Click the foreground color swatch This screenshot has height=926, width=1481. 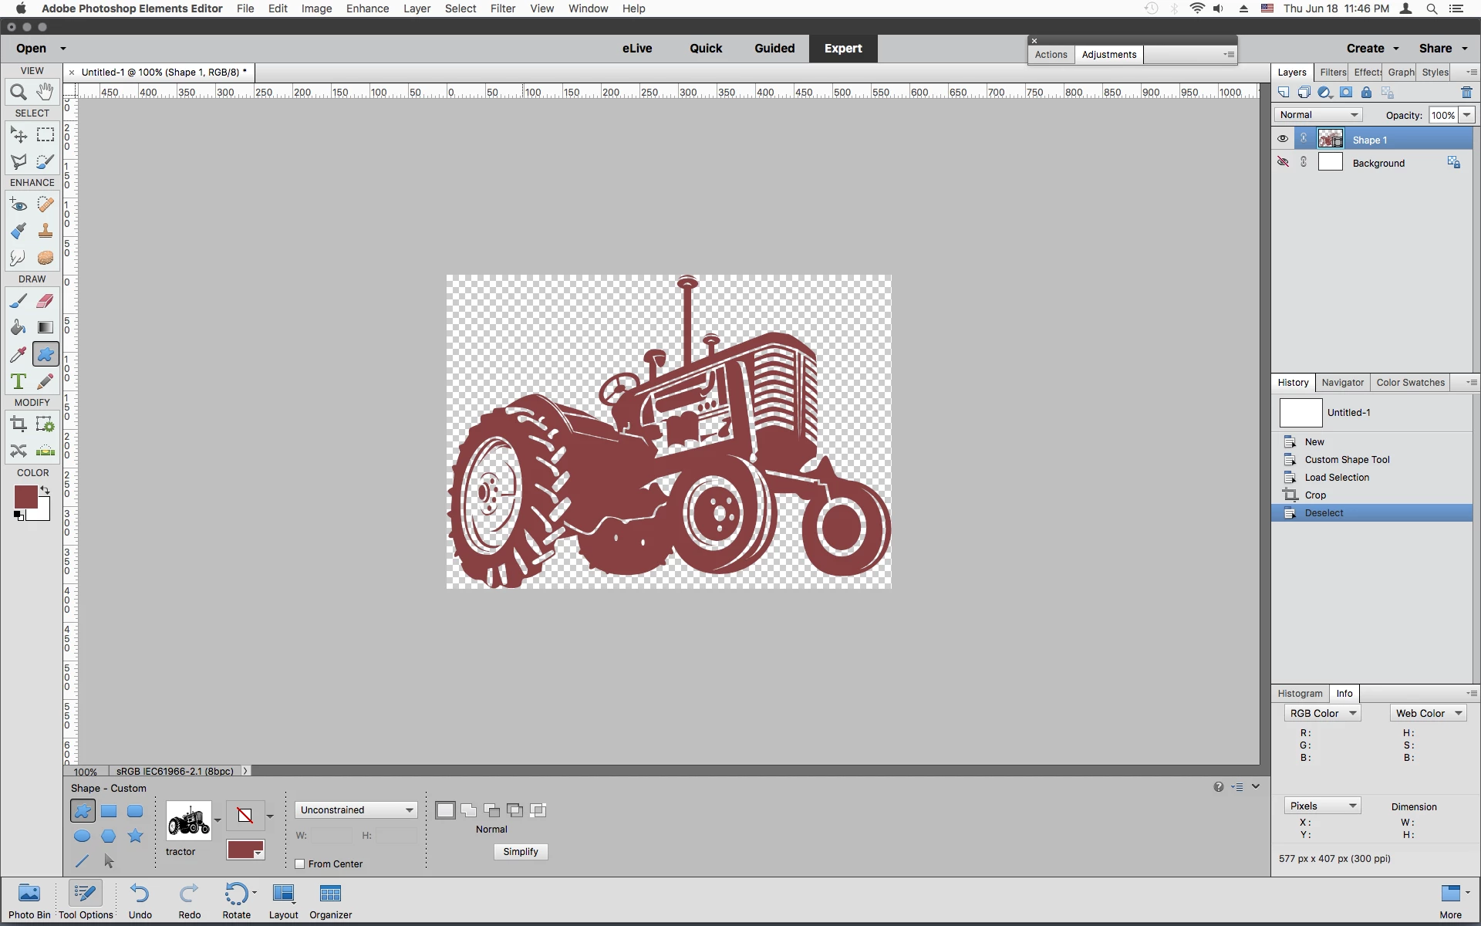click(x=25, y=498)
